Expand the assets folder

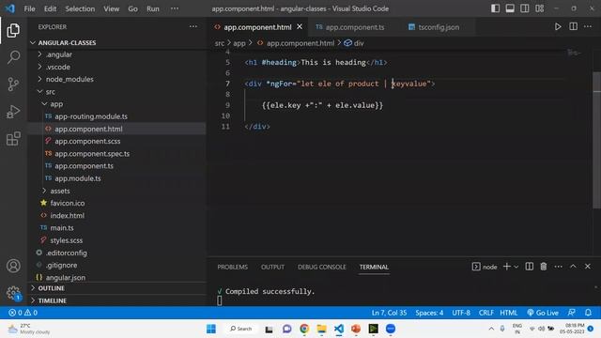[x=60, y=191]
